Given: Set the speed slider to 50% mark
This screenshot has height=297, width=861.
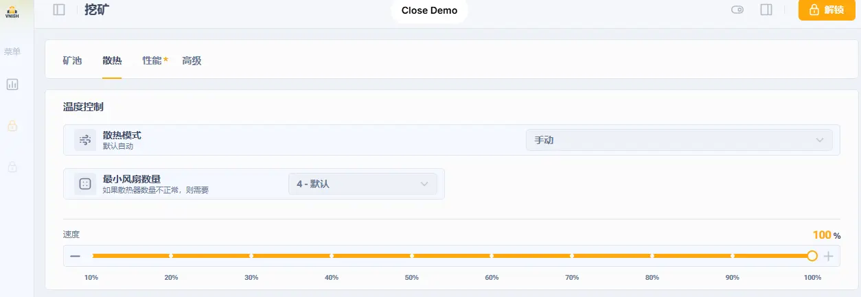Looking at the screenshot, I should coord(412,256).
